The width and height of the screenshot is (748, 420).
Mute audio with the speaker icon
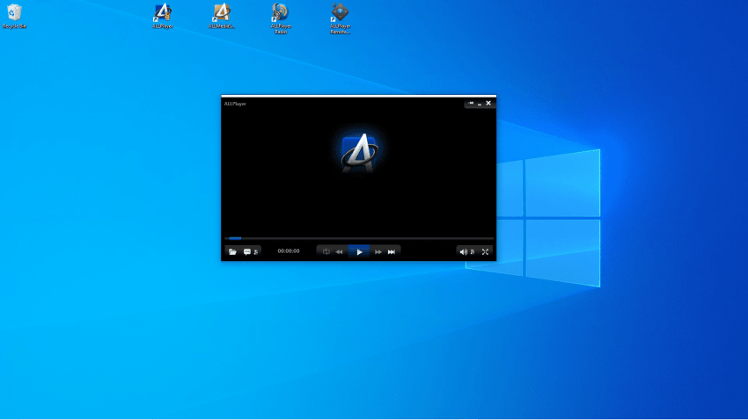coord(463,252)
